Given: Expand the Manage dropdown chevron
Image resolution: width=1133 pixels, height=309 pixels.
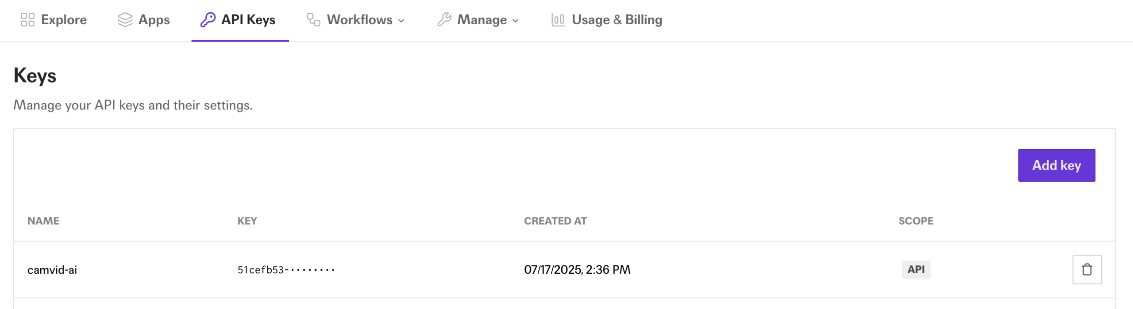Looking at the screenshot, I should click(516, 21).
